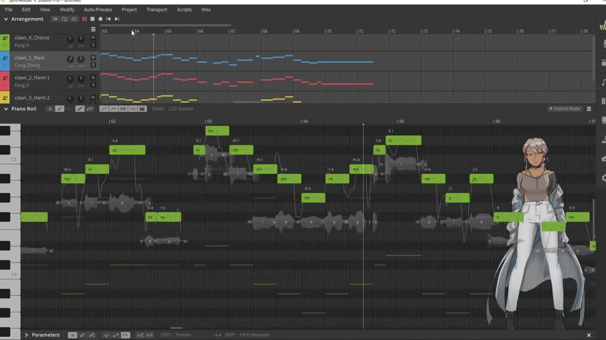Screen dimensions: 606x340
Task: Open the track list hamburger menu
Action: click(93, 29)
